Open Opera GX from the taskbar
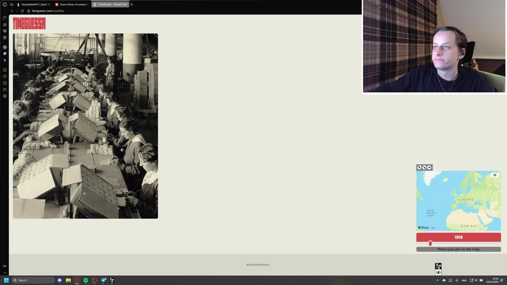The height and width of the screenshot is (285, 507). (77, 280)
